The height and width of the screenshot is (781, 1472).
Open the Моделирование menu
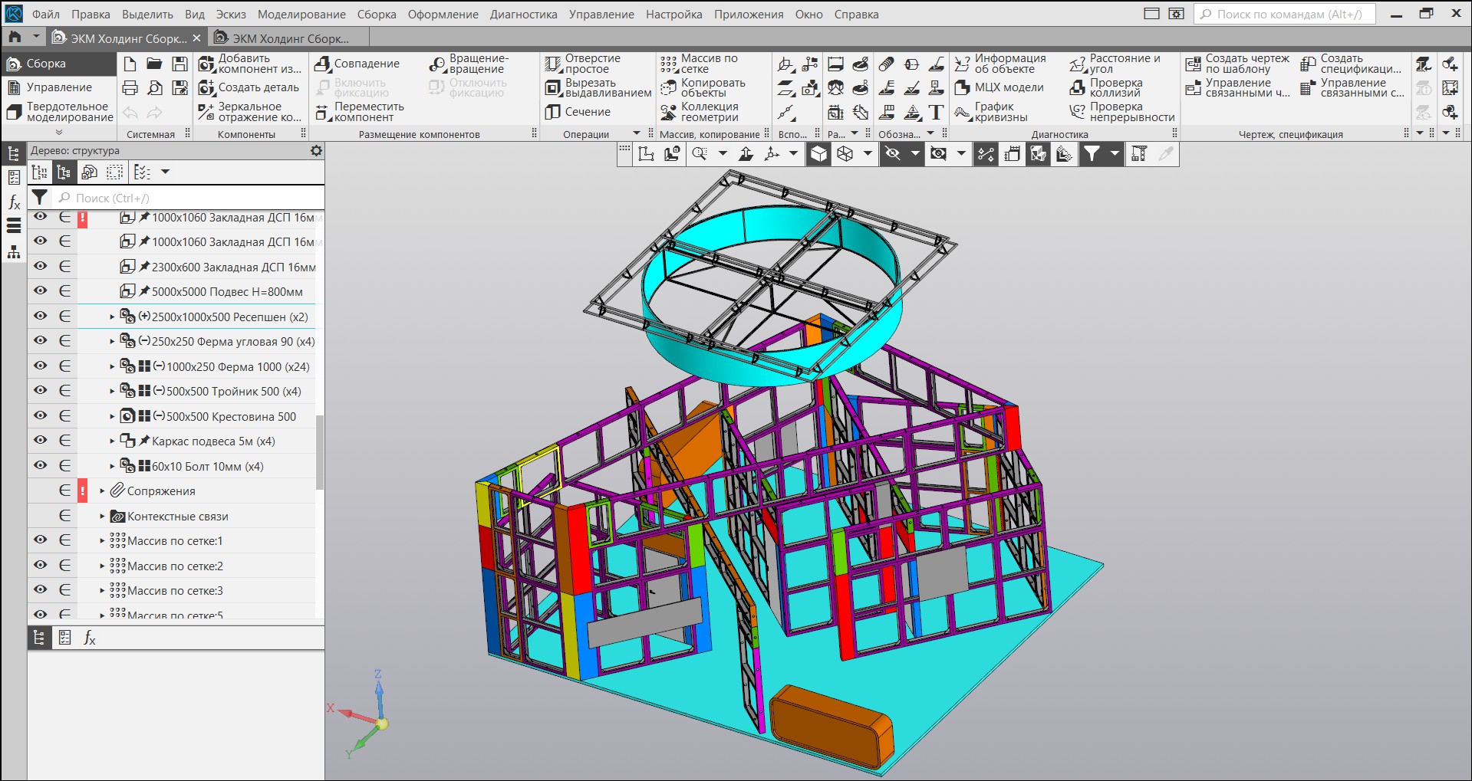tap(301, 14)
